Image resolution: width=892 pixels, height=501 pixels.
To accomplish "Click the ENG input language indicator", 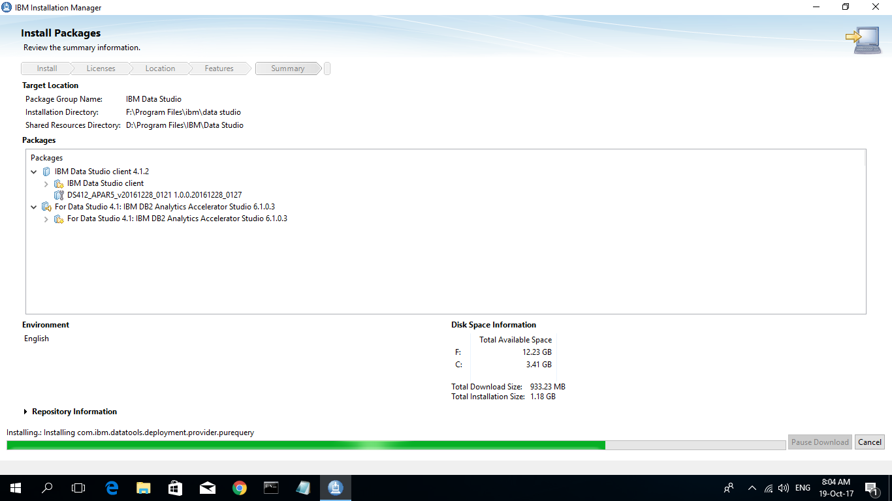I will [803, 487].
